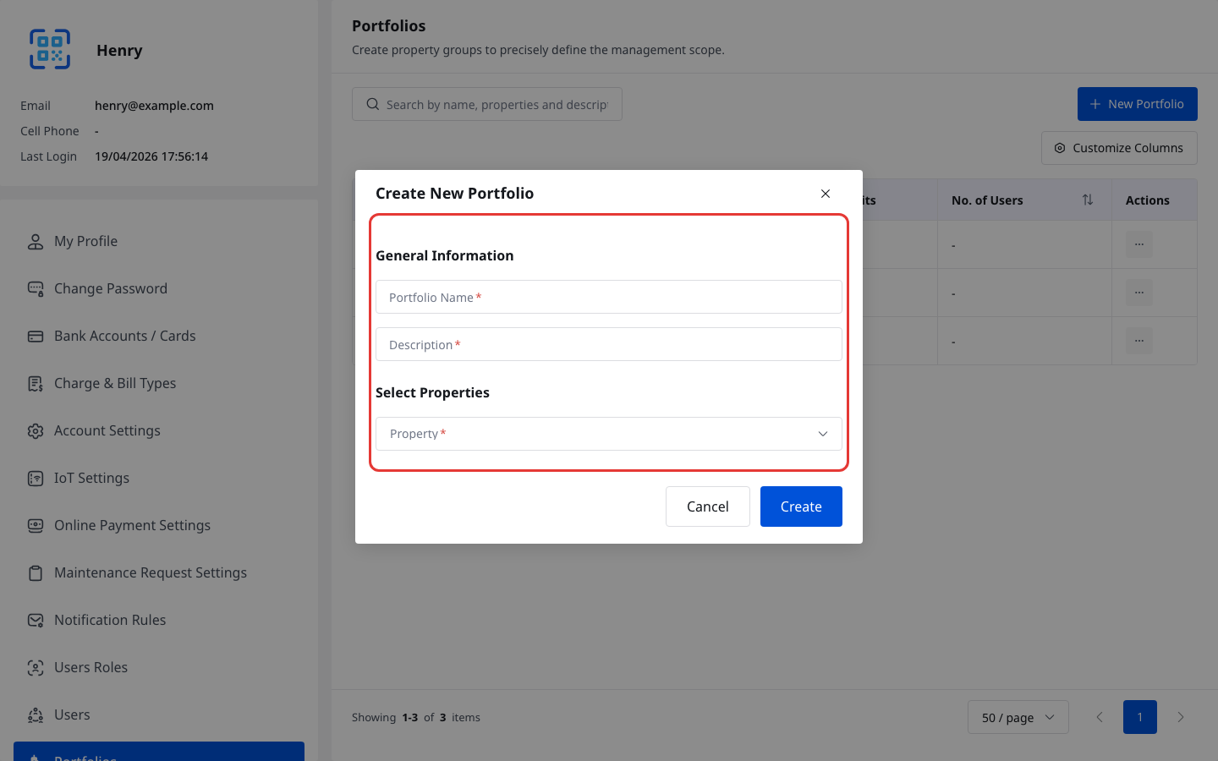Focus the Portfolio Name field

609,297
